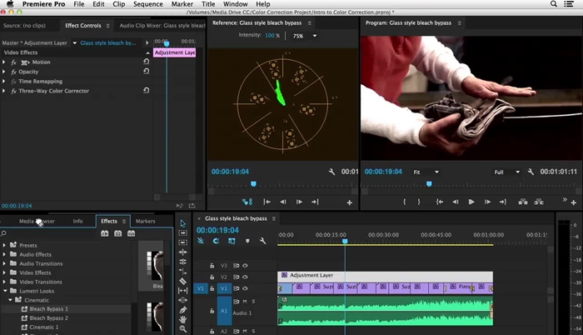
Task: Select the Razor tool in tools panel
Action: click(183, 281)
